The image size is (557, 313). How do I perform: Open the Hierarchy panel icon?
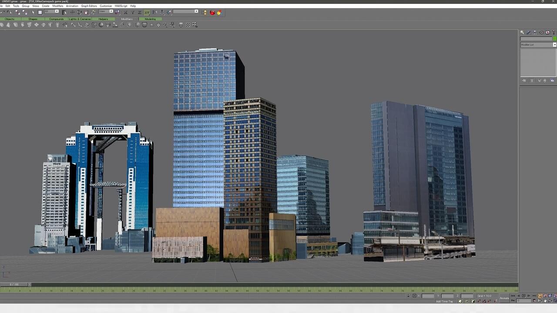tap(535, 33)
